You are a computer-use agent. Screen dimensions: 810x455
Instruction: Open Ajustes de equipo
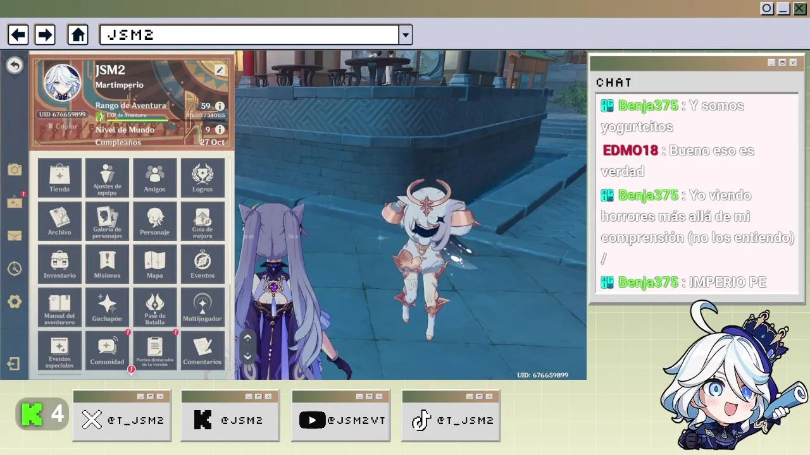click(107, 178)
